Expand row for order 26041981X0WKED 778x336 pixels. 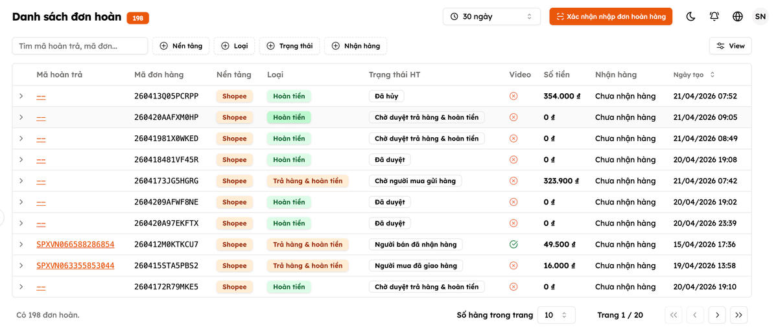click(21, 139)
